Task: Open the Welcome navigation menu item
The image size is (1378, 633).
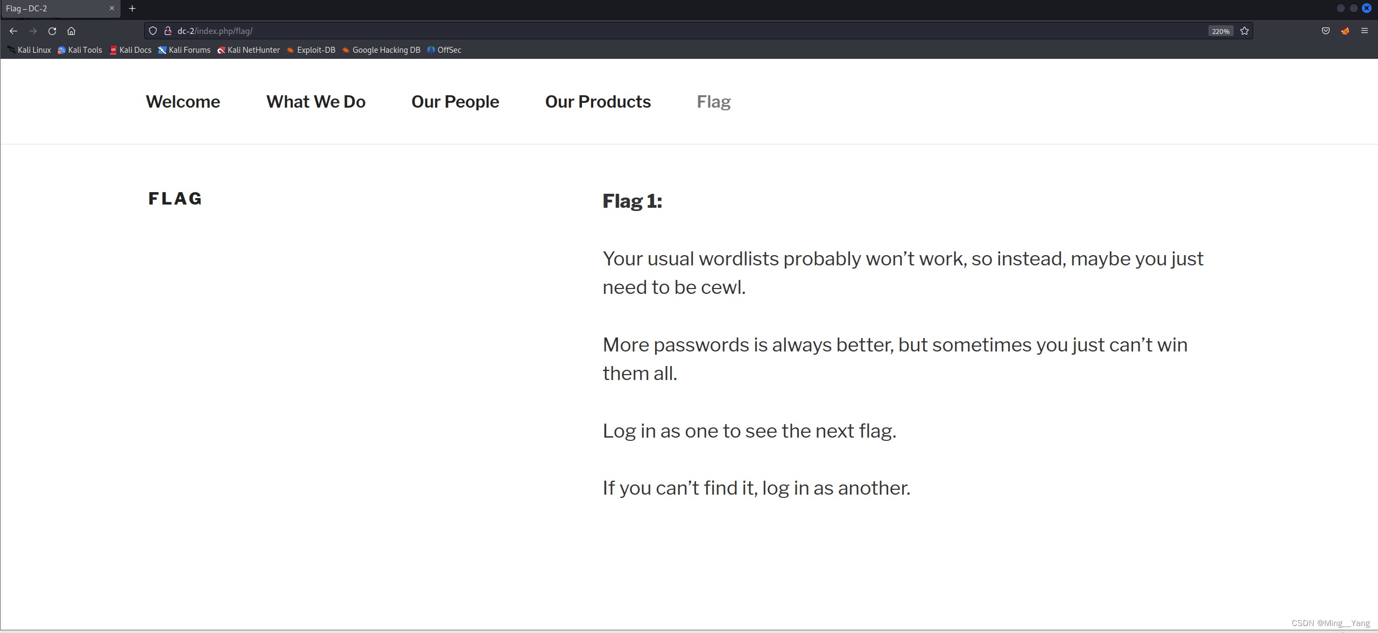Action: tap(183, 102)
